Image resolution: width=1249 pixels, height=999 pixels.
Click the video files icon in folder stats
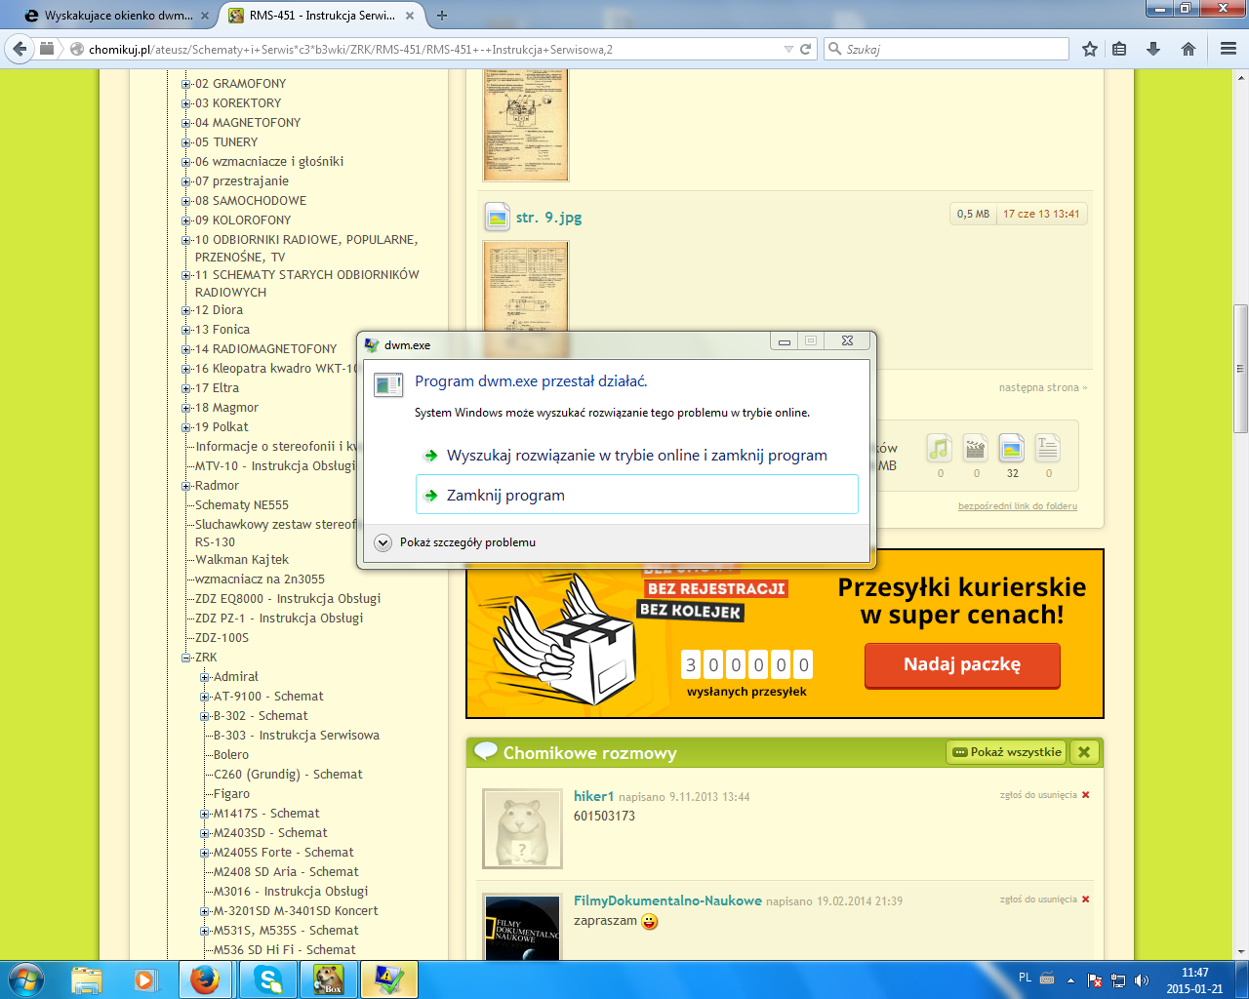coord(976,449)
